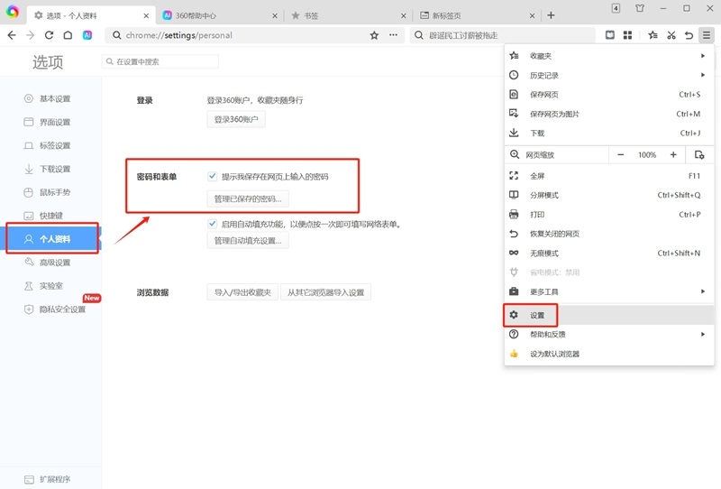Screen dimensions: 721x489
Task: Close the 书签 tab
Action: [x=403, y=15]
